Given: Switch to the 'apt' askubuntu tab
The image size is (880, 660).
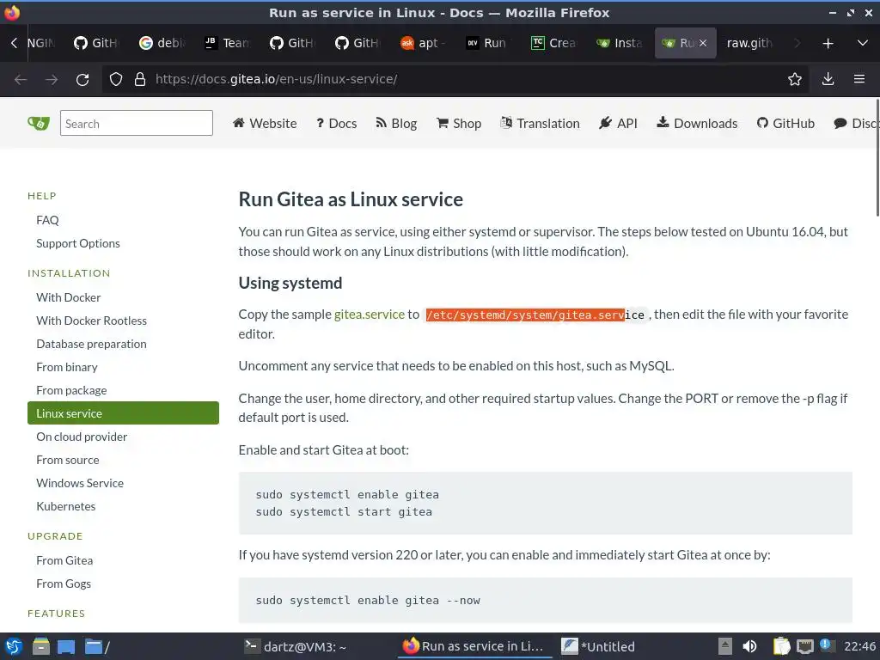Looking at the screenshot, I should [x=423, y=43].
